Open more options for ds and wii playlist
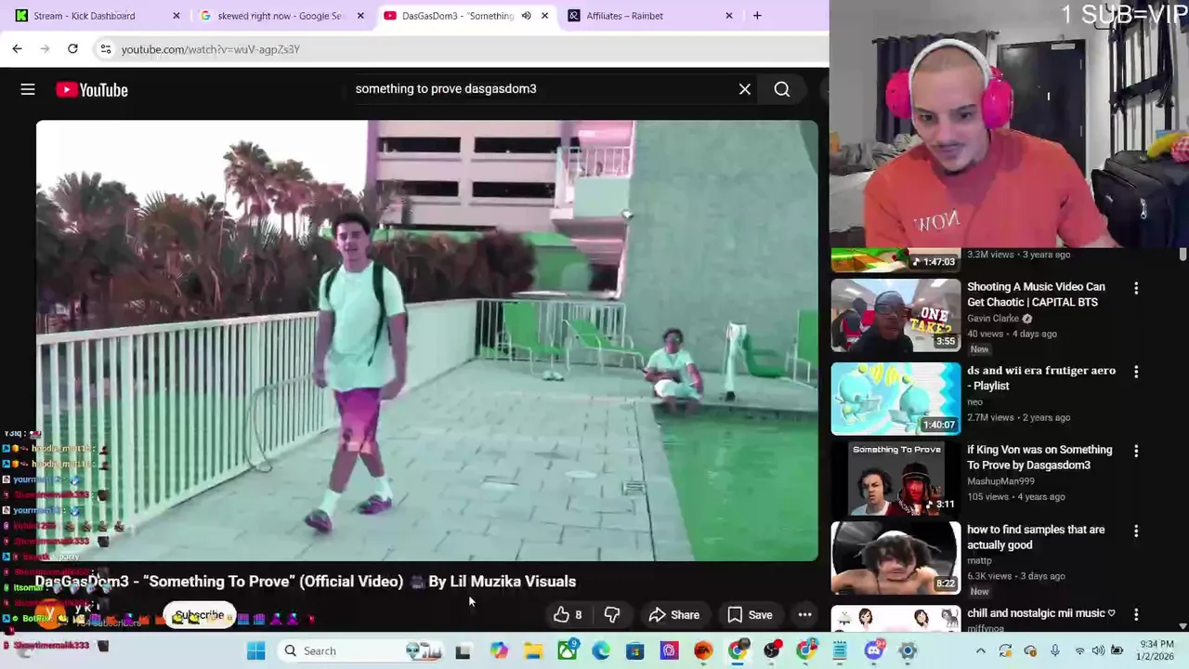The width and height of the screenshot is (1189, 669). coord(1136,372)
